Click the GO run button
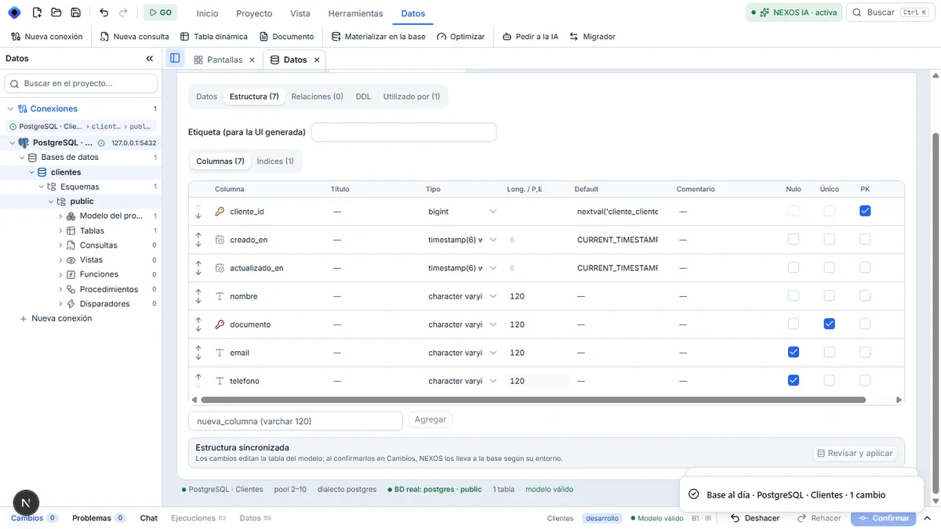 160,13
